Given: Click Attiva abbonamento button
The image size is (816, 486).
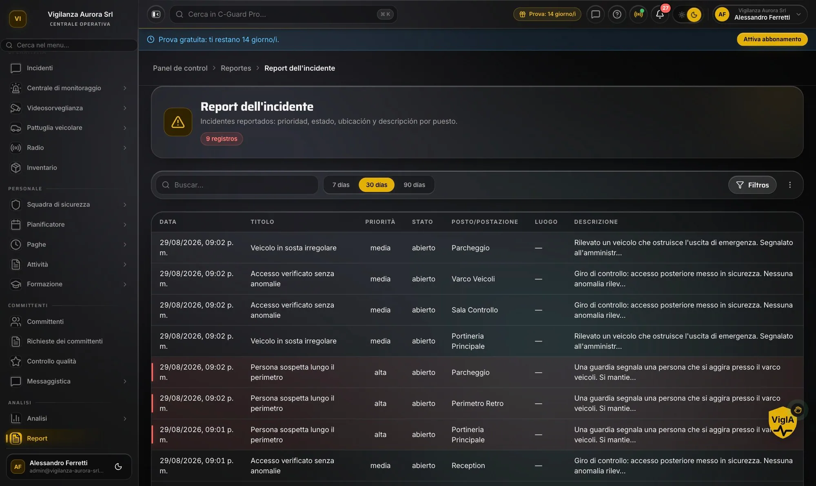Looking at the screenshot, I should (x=772, y=39).
